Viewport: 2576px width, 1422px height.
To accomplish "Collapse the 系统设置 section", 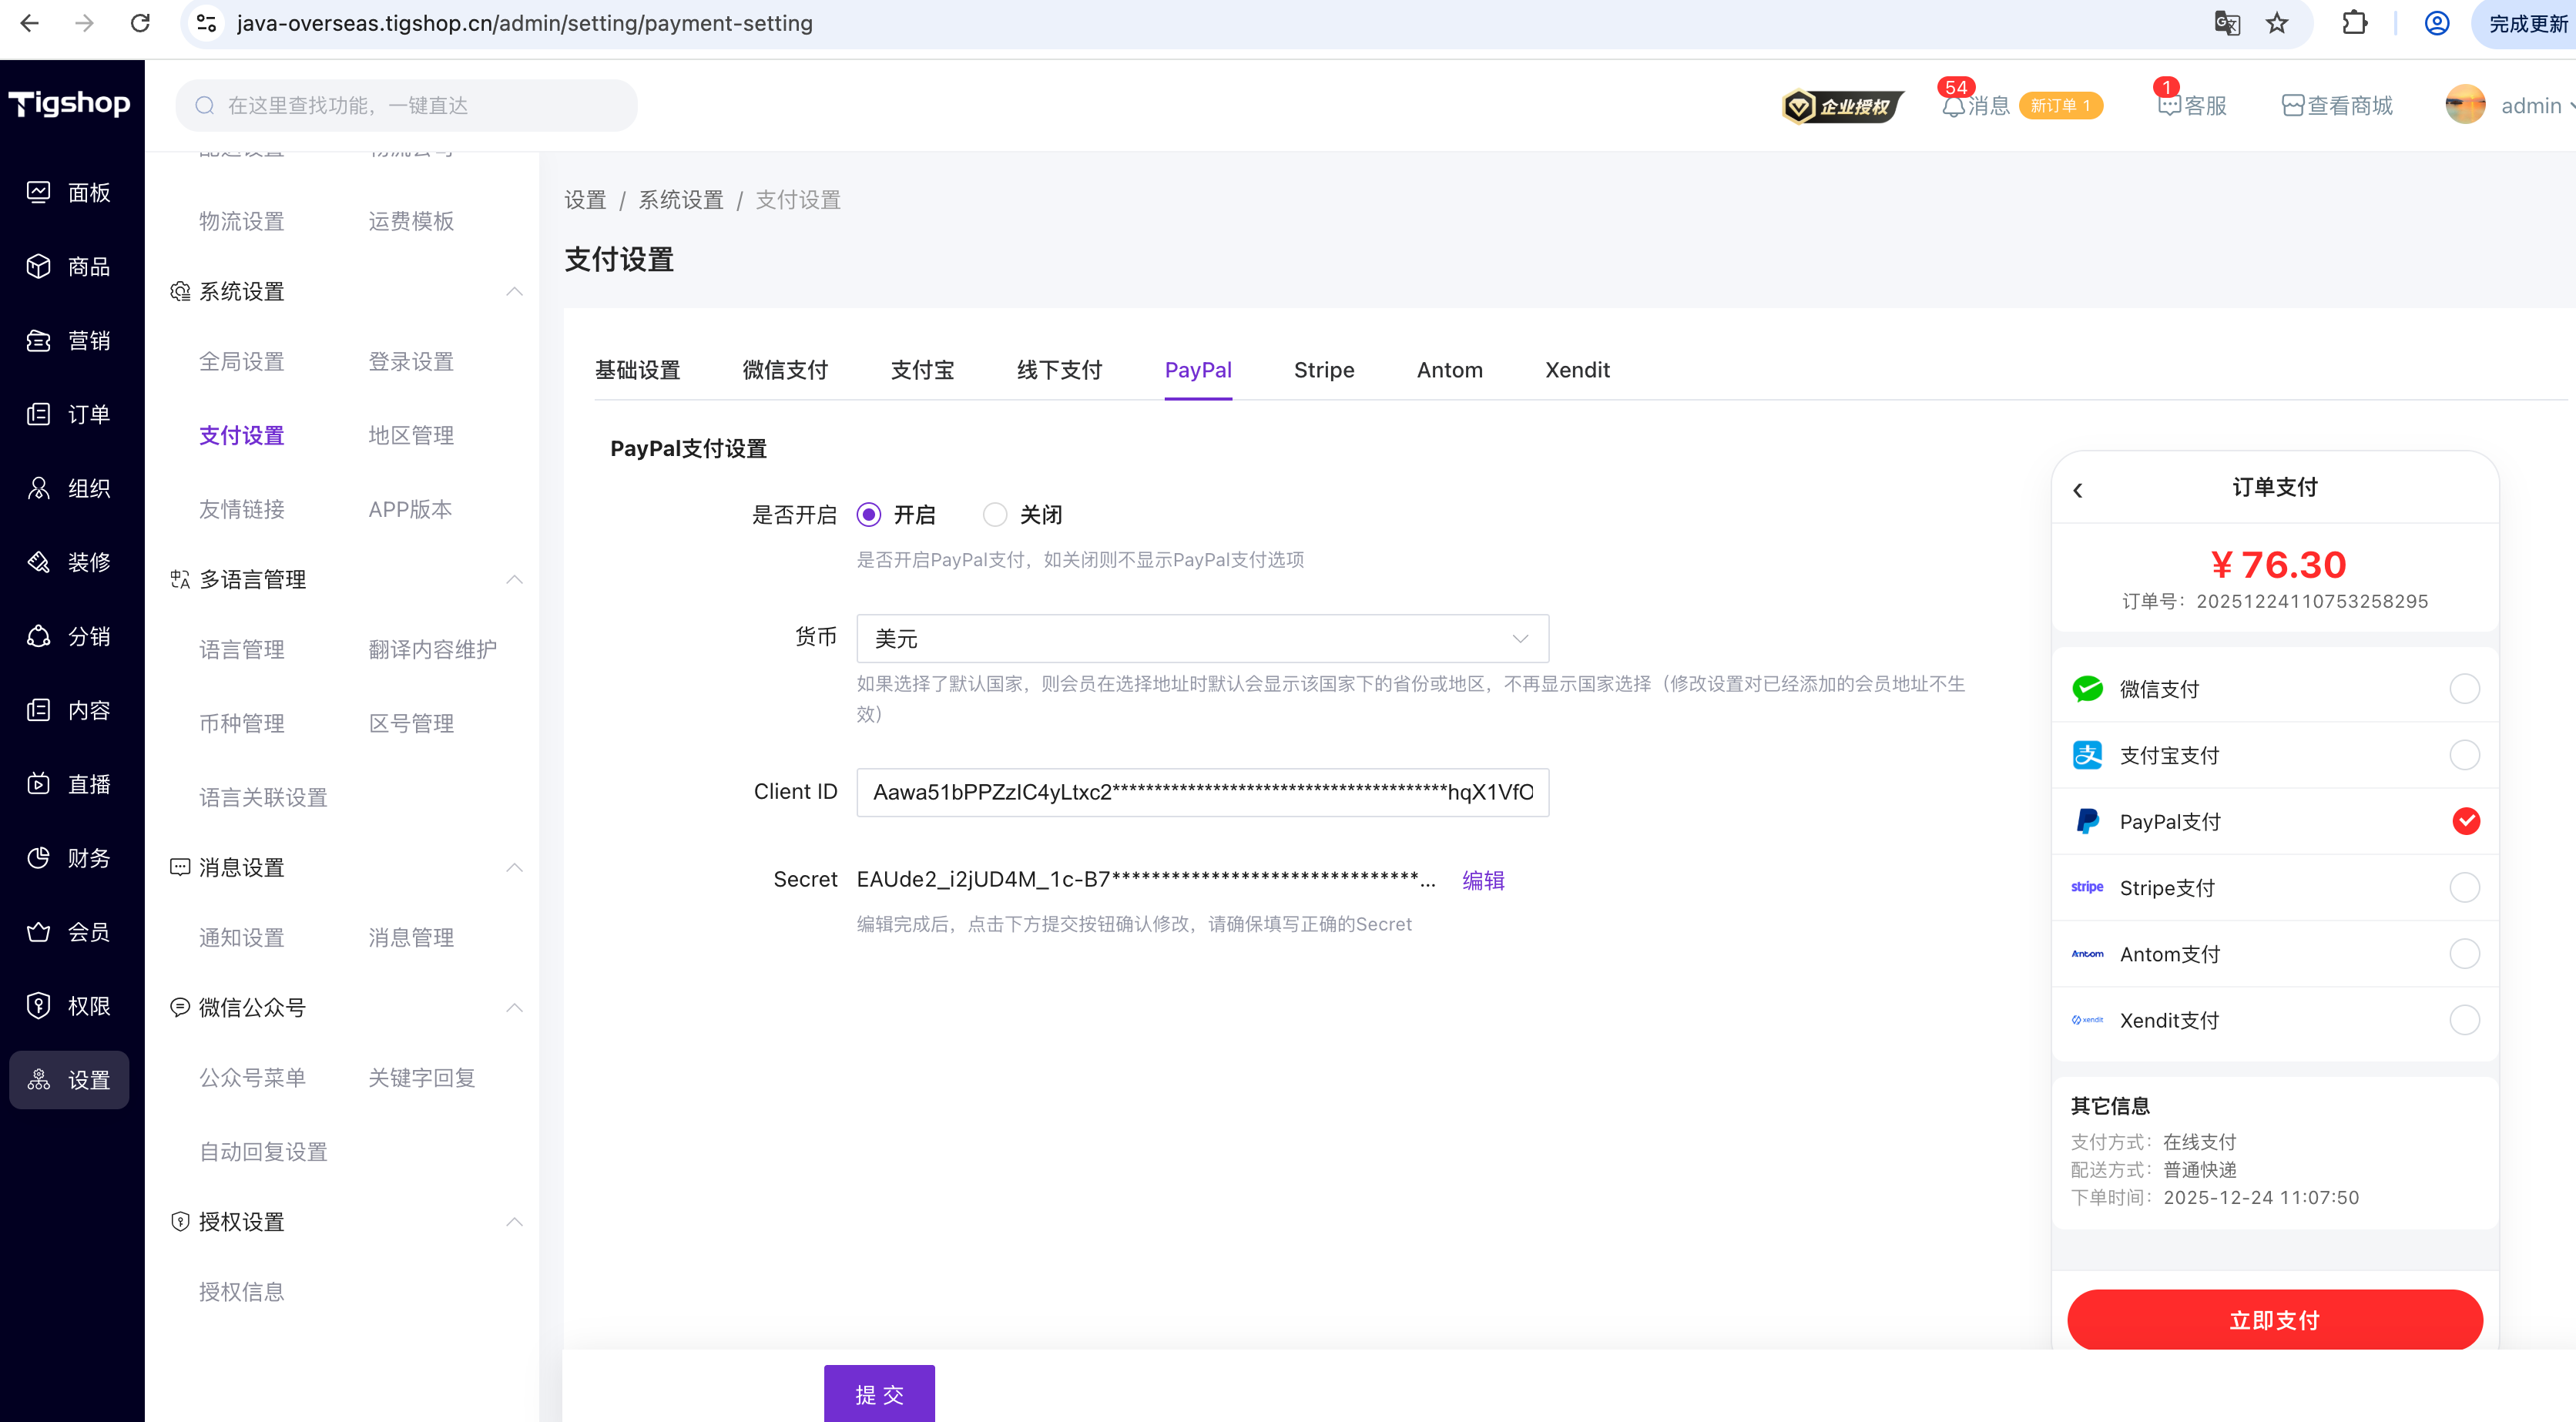I will pyautogui.click(x=515, y=291).
